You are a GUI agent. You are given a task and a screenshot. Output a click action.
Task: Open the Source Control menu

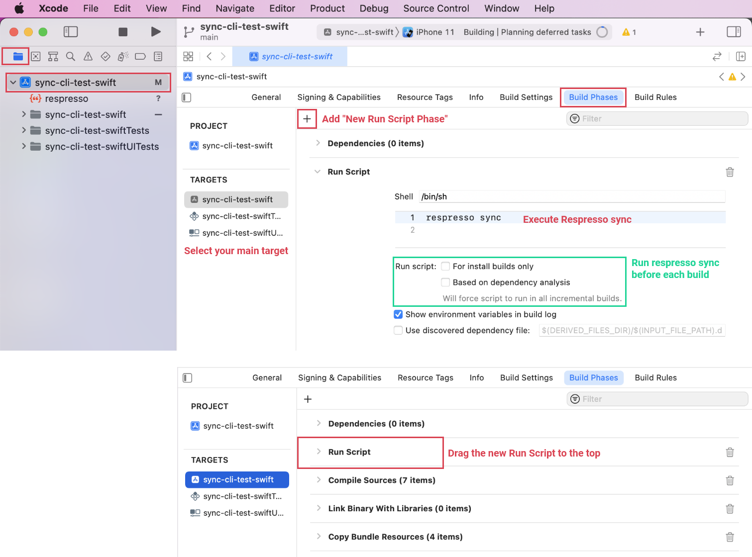coord(436,8)
